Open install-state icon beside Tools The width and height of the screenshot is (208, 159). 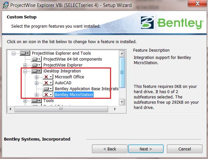[36, 101]
